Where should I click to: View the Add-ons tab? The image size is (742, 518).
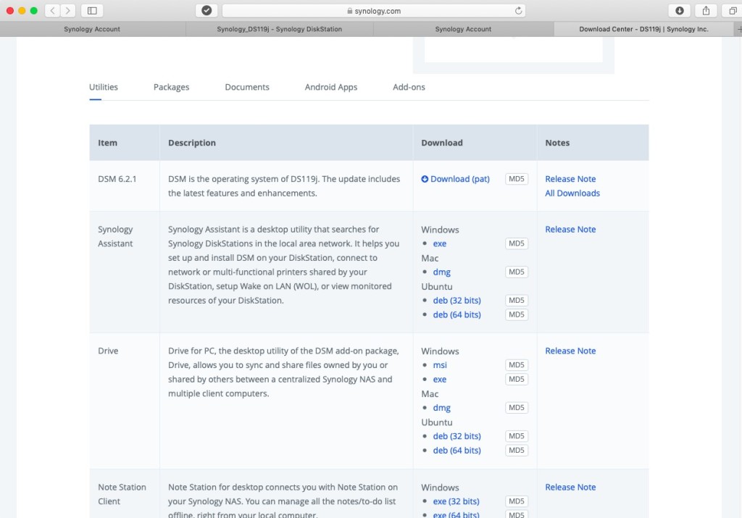(409, 87)
